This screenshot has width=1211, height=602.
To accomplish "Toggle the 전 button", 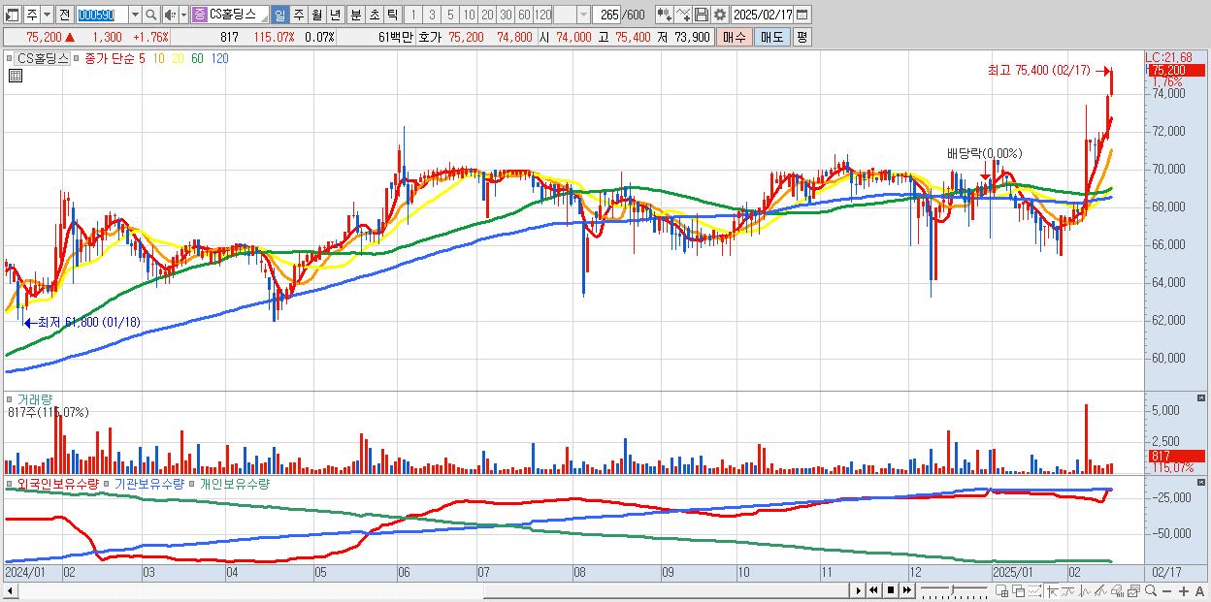I will pyautogui.click(x=64, y=16).
